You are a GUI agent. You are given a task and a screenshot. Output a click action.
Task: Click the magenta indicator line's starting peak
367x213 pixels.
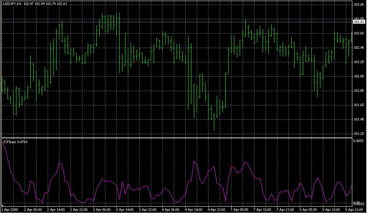3,143
